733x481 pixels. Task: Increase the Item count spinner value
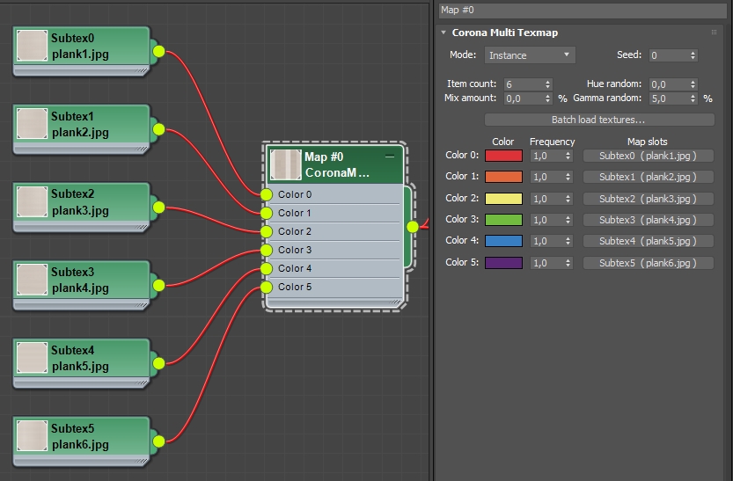[548, 81]
